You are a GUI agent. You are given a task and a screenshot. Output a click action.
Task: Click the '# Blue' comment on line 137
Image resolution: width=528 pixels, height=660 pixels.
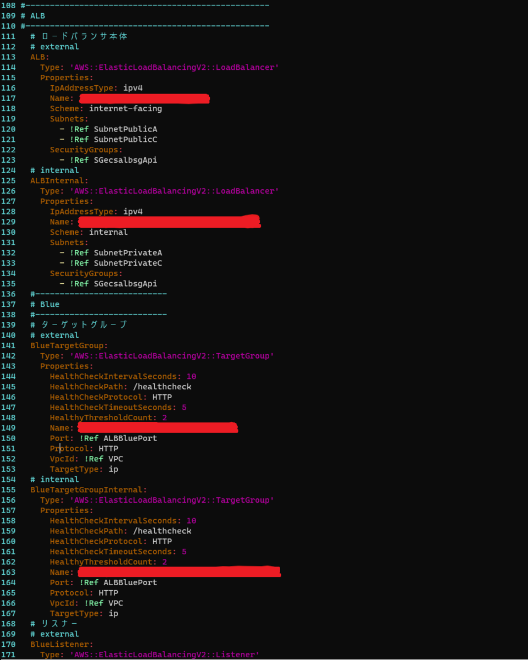coord(45,304)
